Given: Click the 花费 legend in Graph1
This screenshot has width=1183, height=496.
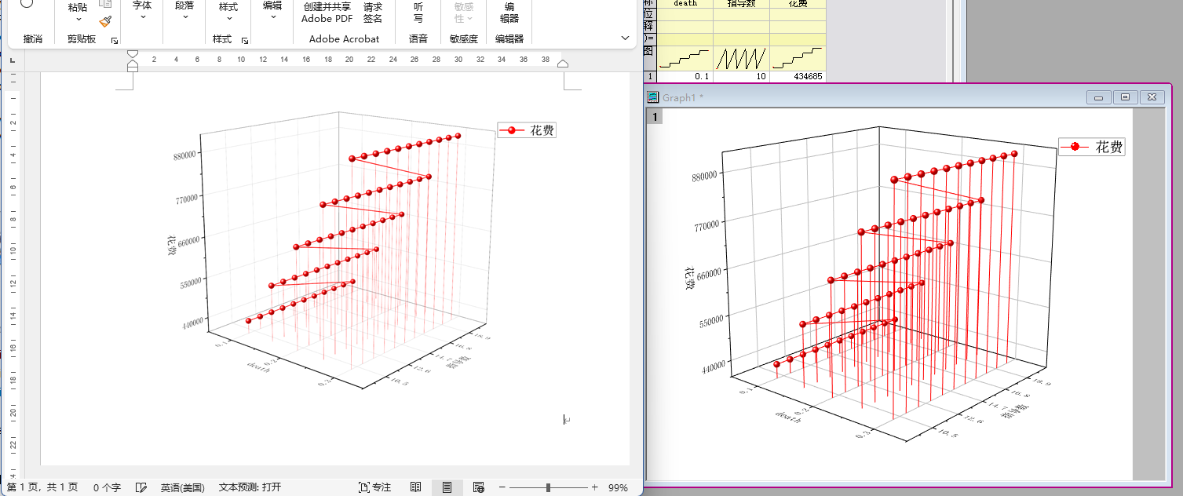Looking at the screenshot, I should (x=1092, y=147).
